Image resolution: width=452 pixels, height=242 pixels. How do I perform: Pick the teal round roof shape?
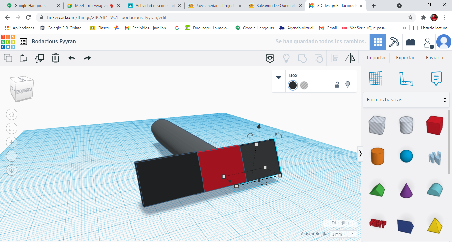click(x=434, y=190)
